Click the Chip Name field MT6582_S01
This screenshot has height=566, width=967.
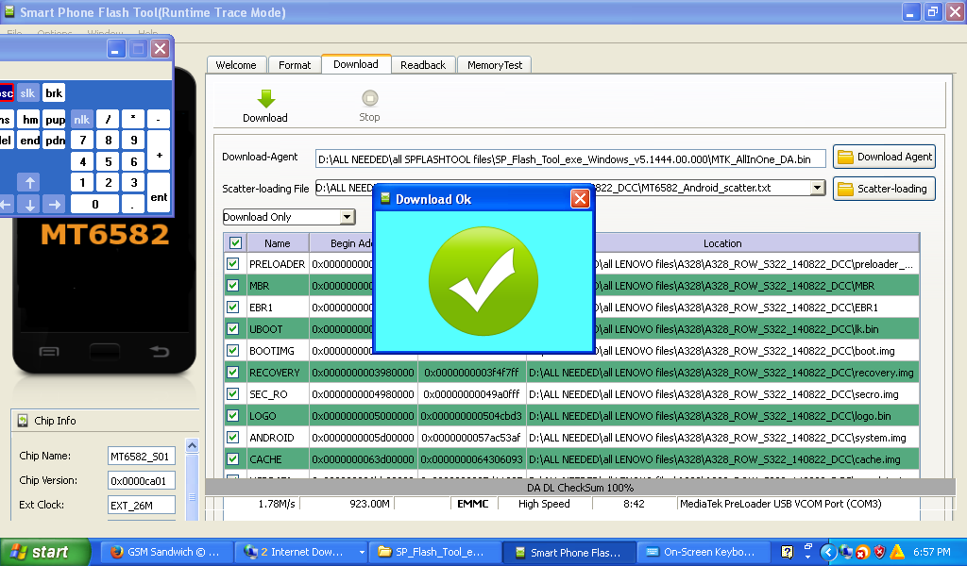pos(142,457)
